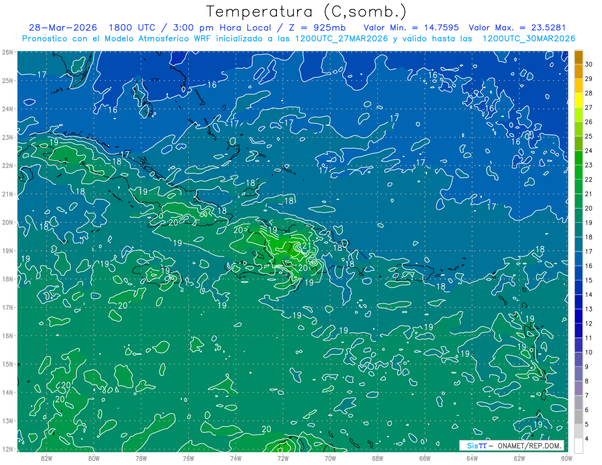Select the Valor Max. = 23.5281 text
The height and width of the screenshot is (465, 602).
(517, 28)
